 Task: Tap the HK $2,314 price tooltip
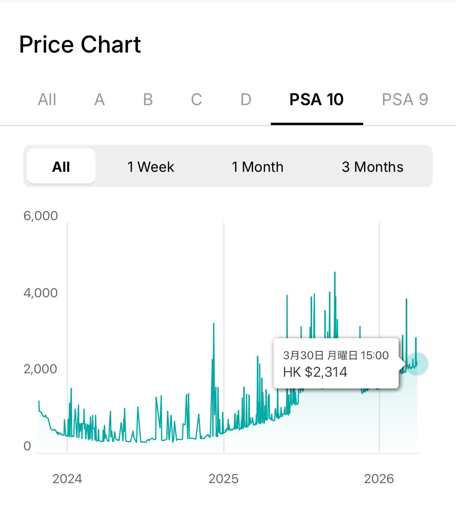(336, 363)
